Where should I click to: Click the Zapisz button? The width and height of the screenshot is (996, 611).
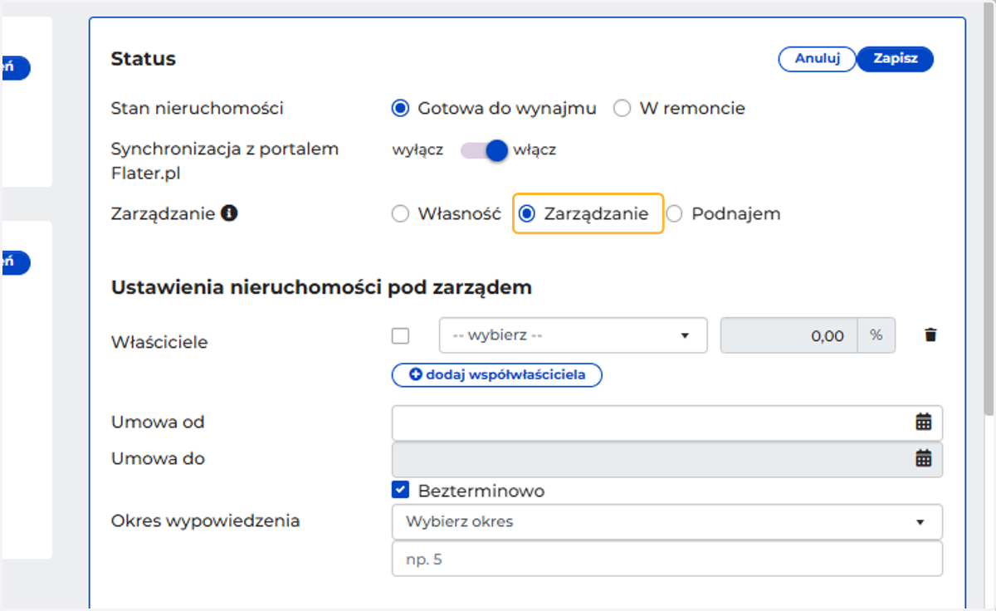[895, 59]
